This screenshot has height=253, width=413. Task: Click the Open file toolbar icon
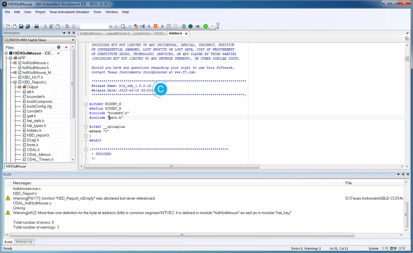(x=14, y=26)
